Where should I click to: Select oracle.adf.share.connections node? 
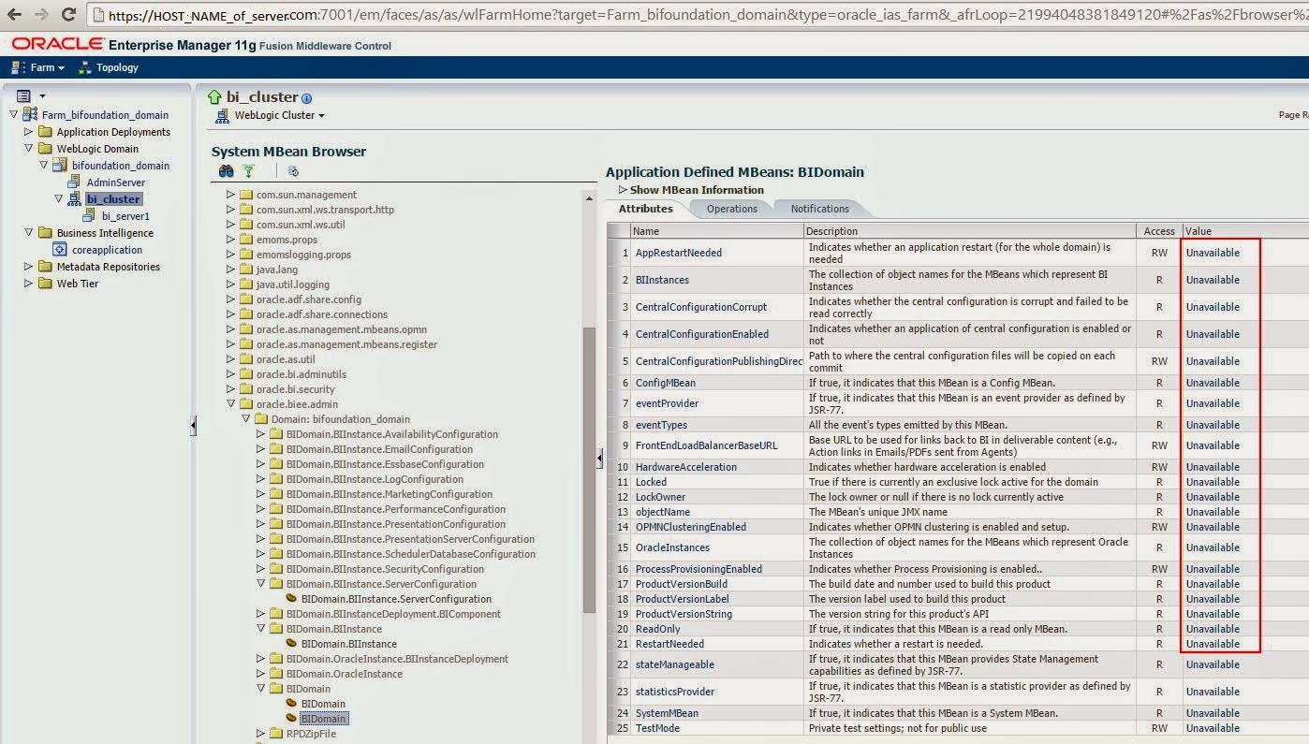[x=322, y=314]
